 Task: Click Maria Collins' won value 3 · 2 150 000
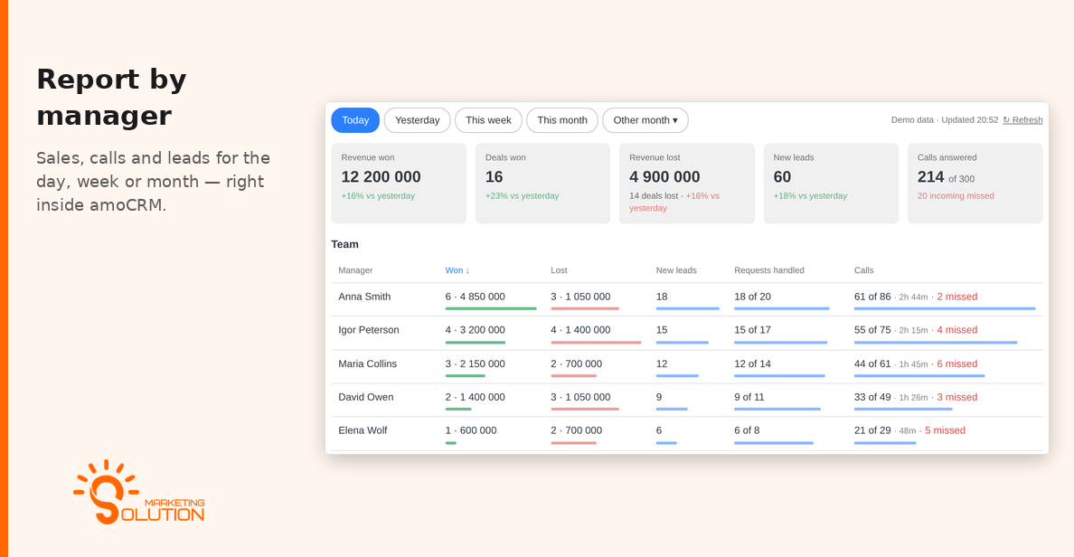(x=475, y=363)
